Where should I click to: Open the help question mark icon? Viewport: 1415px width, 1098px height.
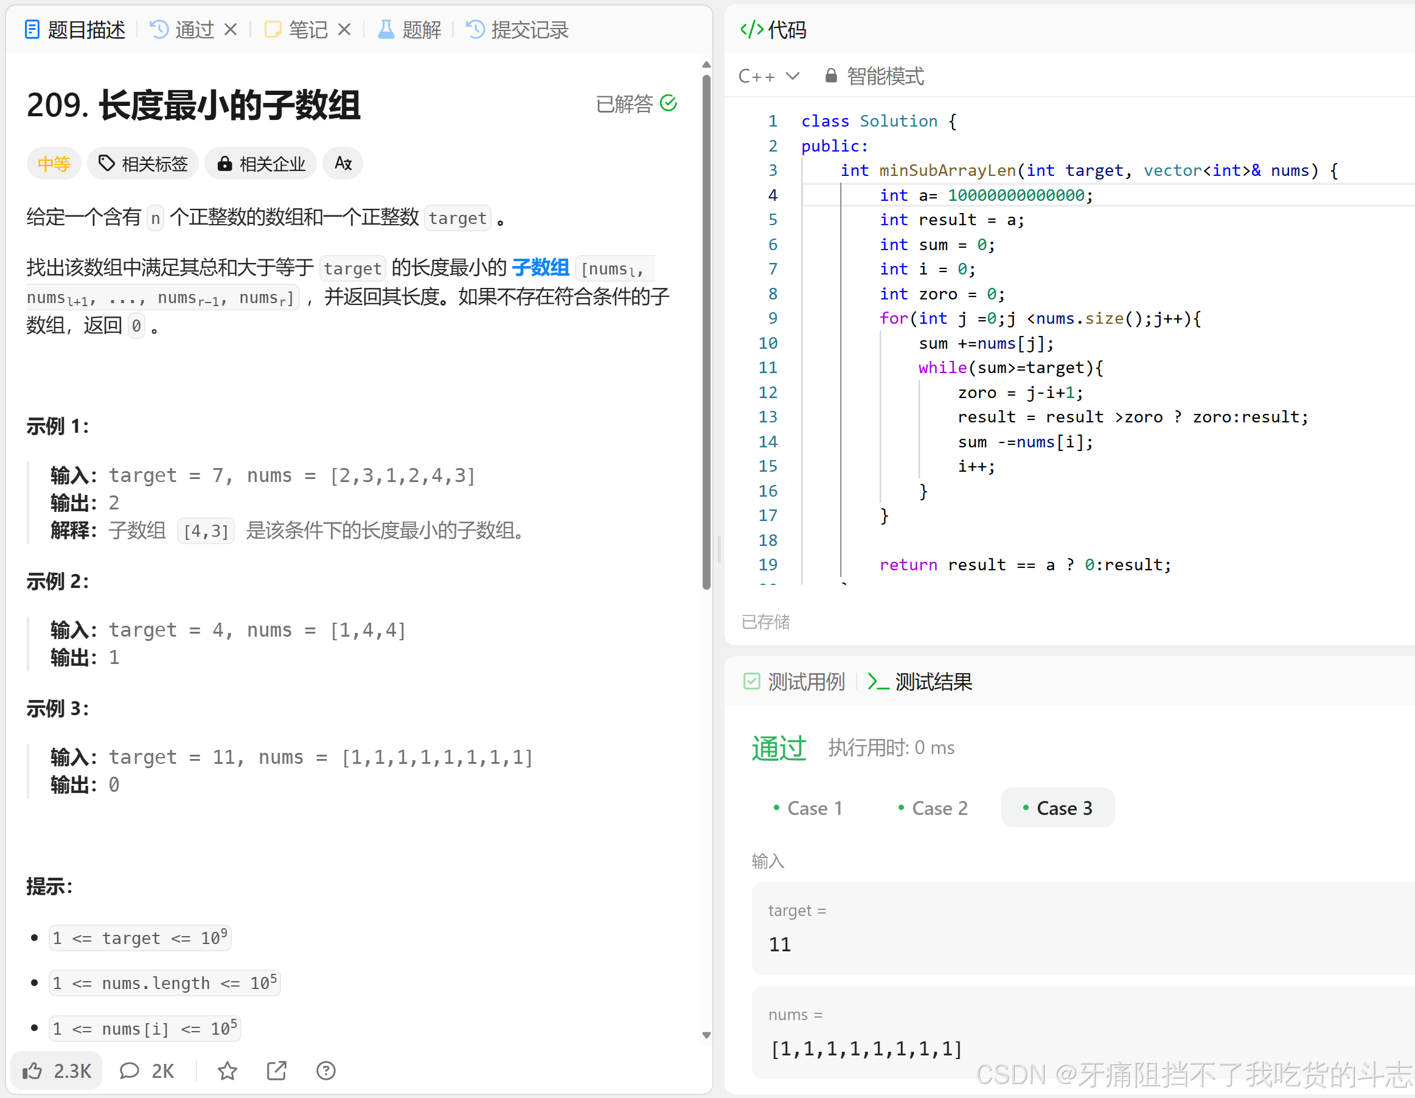pyautogui.click(x=326, y=1071)
